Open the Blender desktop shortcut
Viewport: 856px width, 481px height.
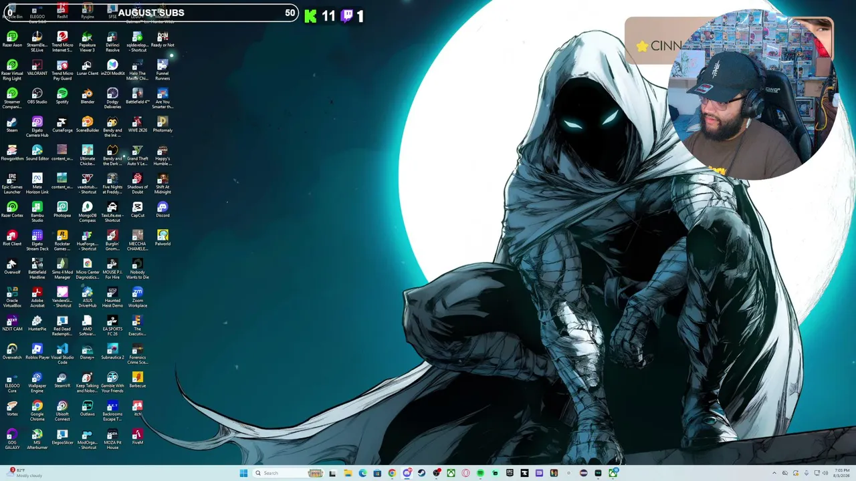(88, 97)
